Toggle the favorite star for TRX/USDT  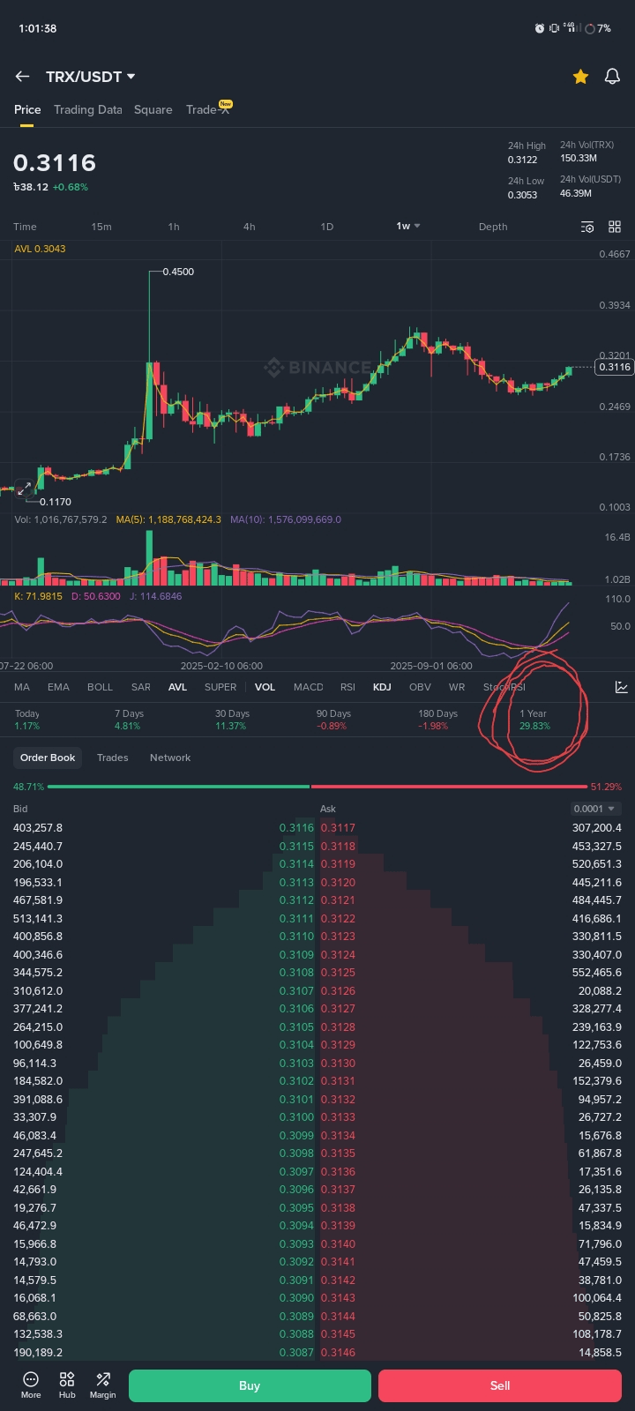pos(580,77)
